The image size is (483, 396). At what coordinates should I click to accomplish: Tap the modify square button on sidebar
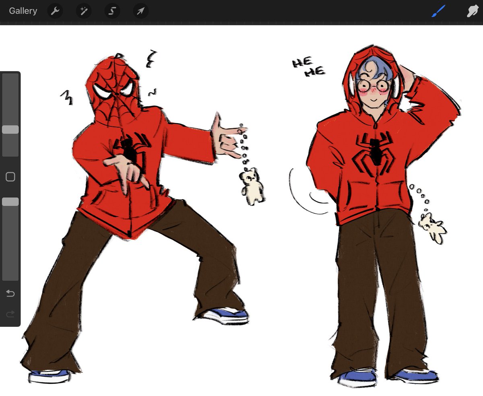10,177
